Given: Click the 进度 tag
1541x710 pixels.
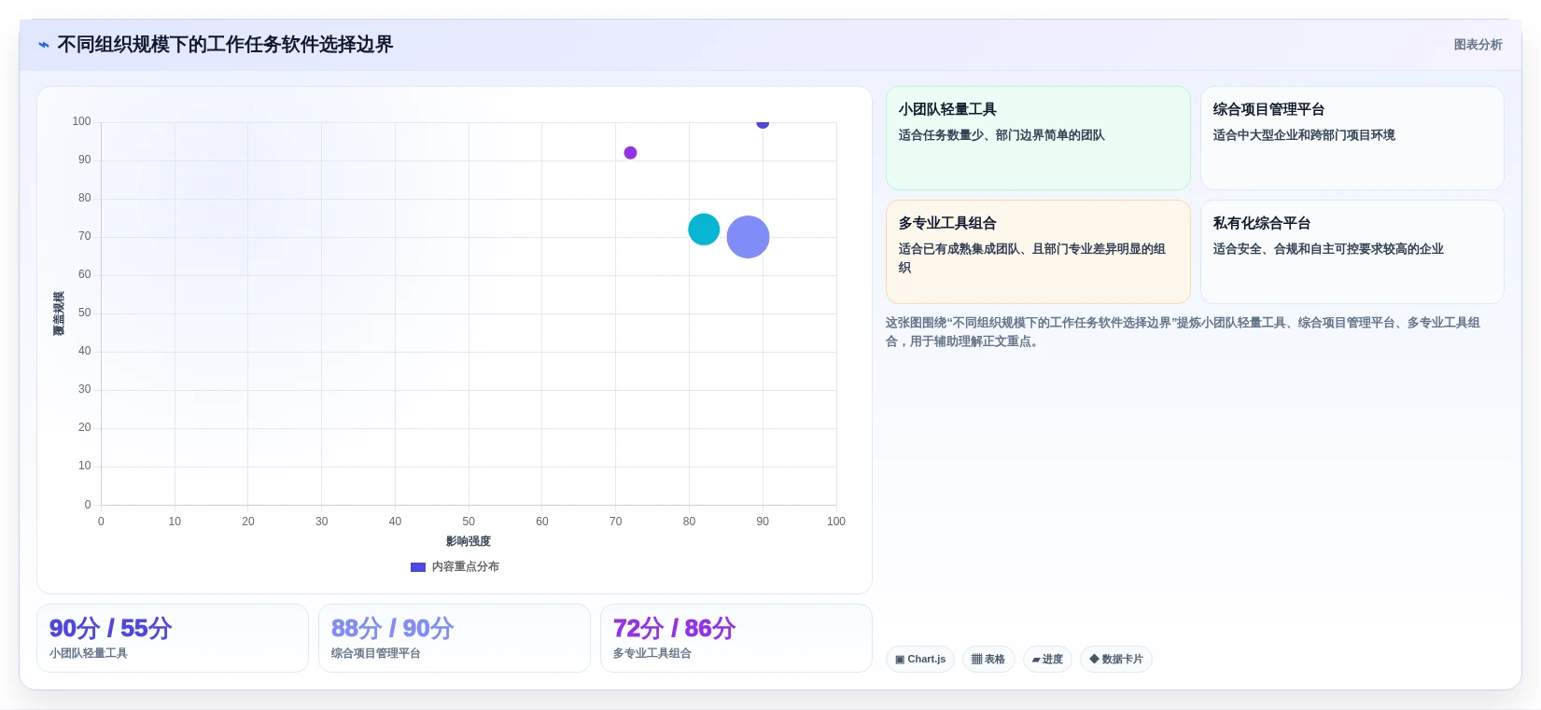Looking at the screenshot, I should pos(1047,659).
